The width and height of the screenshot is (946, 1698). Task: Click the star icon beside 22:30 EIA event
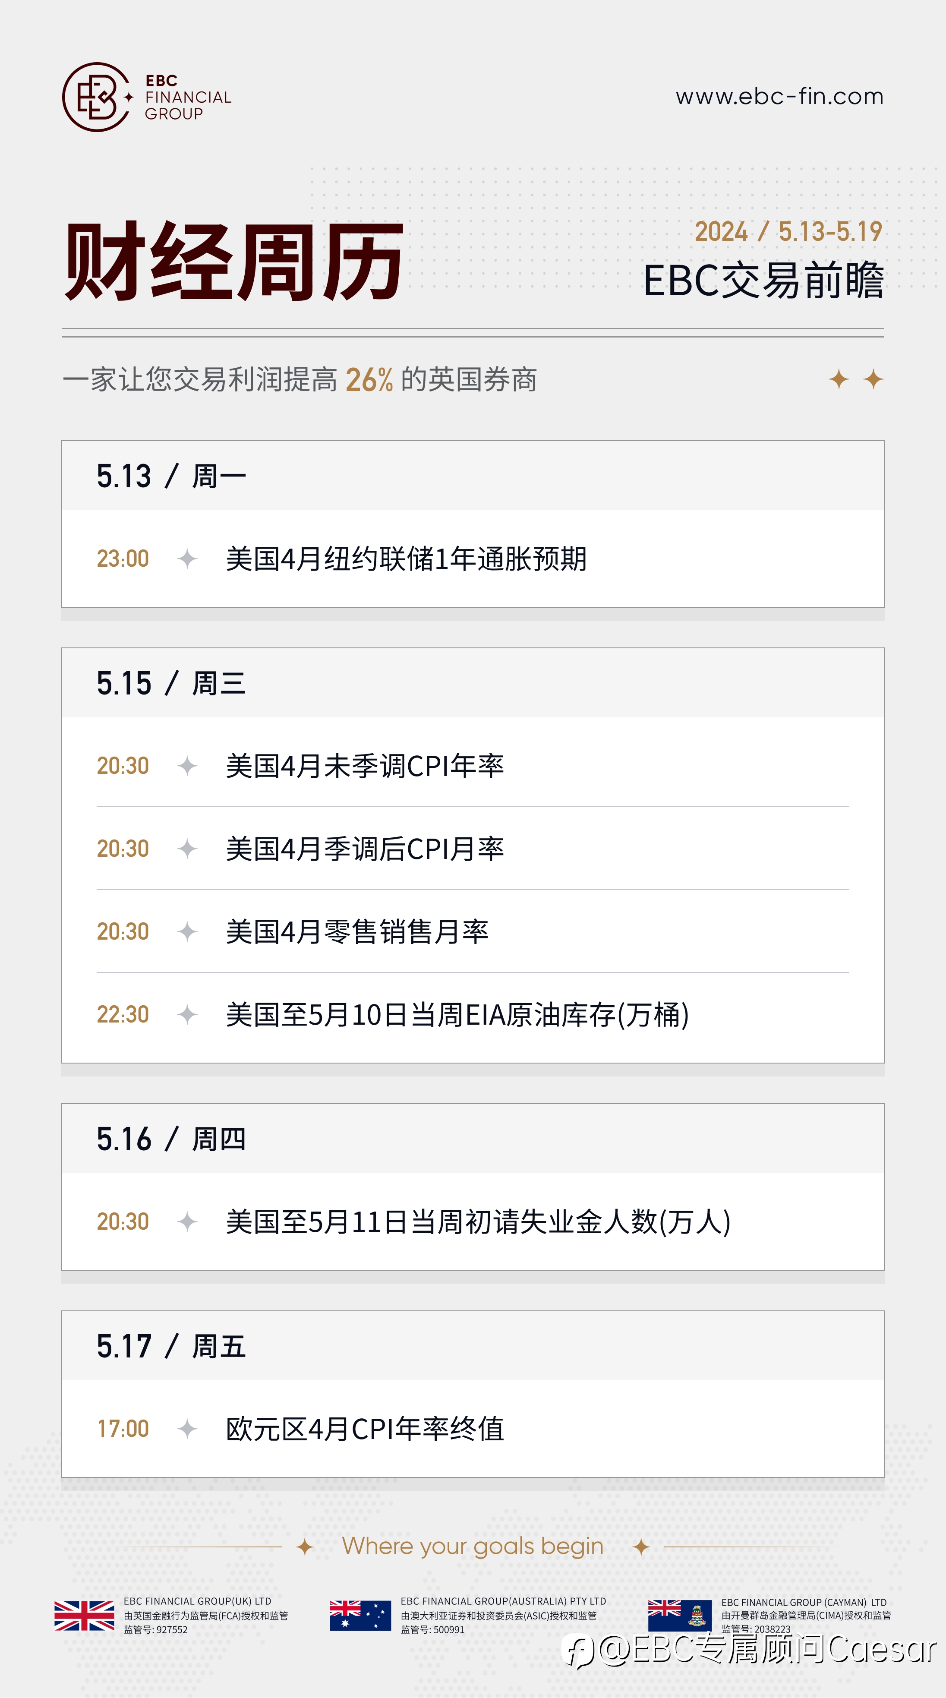pyautogui.click(x=187, y=1014)
